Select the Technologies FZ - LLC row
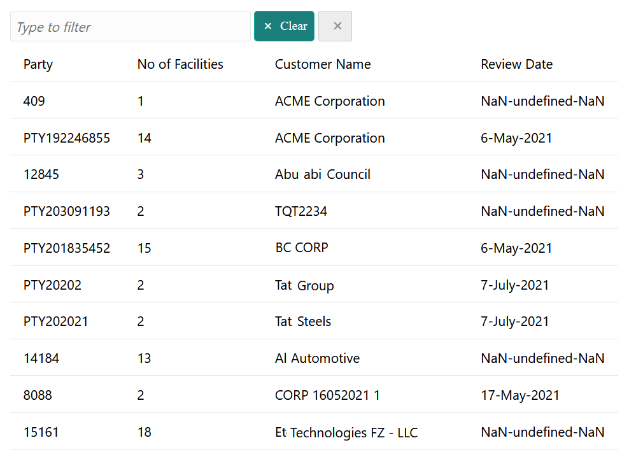Viewport: 629px width, 459px height. (346, 433)
